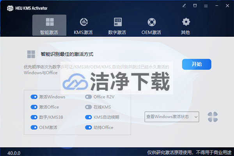Turn off the OEM激活 switch

(34, 128)
